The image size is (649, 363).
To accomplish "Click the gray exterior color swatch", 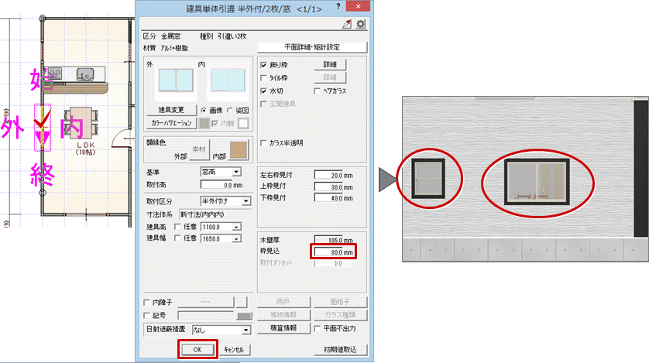I will click(x=204, y=123).
